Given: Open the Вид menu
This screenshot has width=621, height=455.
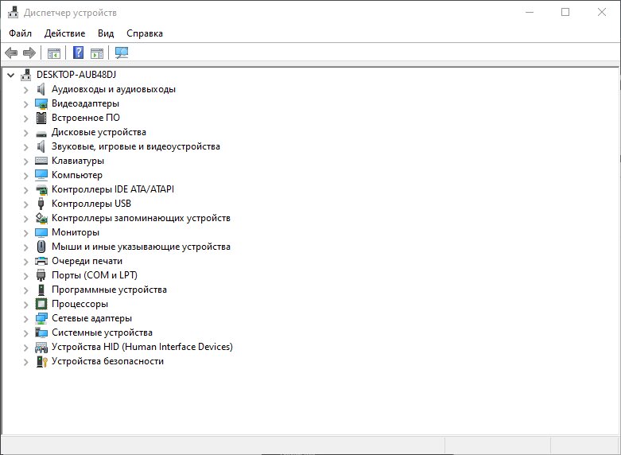Looking at the screenshot, I should pos(106,33).
